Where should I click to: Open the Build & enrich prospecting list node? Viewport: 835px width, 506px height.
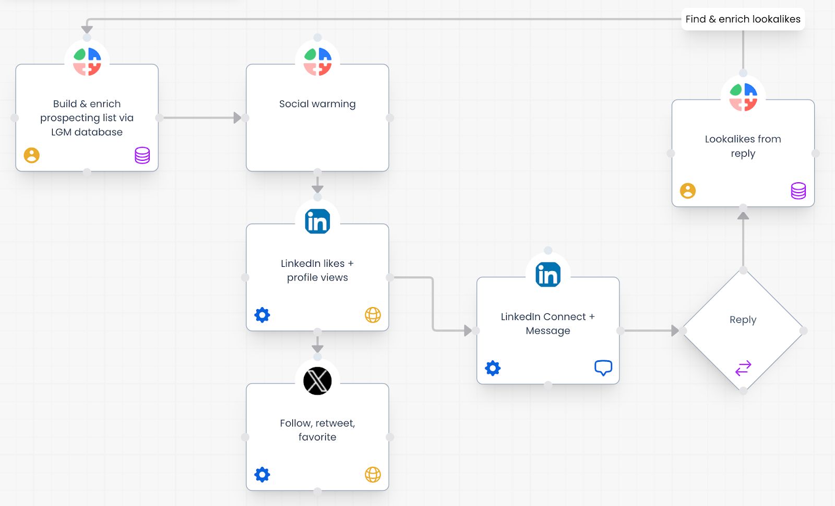pyautogui.click(x=87, y=118)
